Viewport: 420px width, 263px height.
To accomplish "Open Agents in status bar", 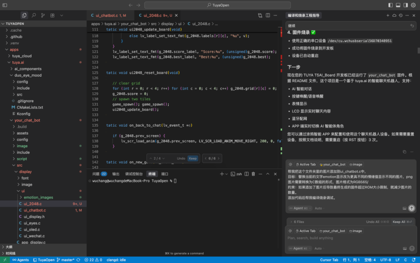I will point(21,260).
